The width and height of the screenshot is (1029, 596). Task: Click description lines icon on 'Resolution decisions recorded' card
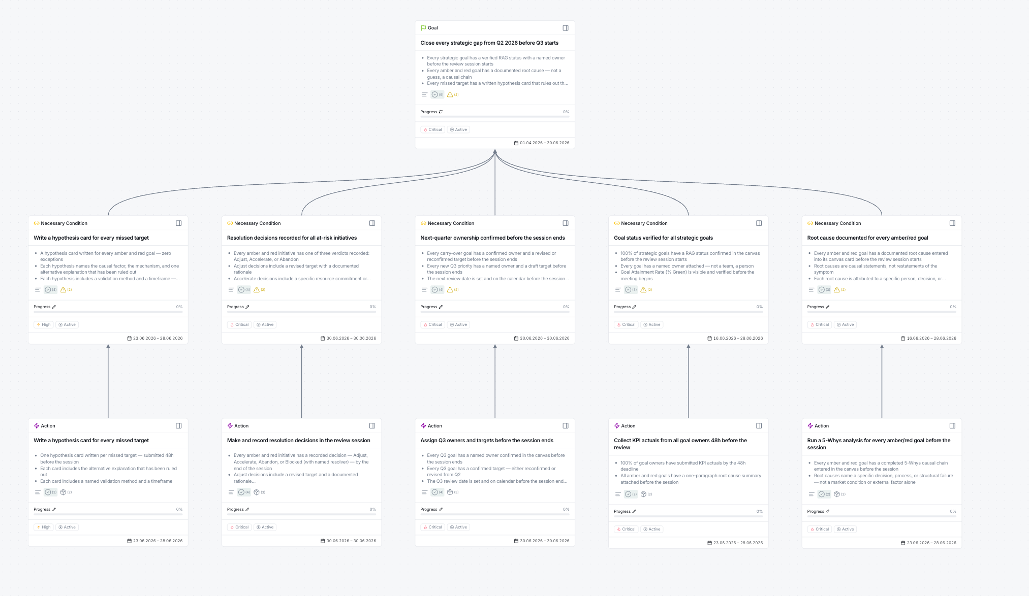tap(231, 290)
